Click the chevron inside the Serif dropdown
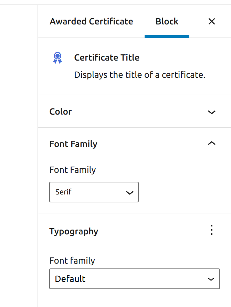The image size is (231, 307). (129, 192)
